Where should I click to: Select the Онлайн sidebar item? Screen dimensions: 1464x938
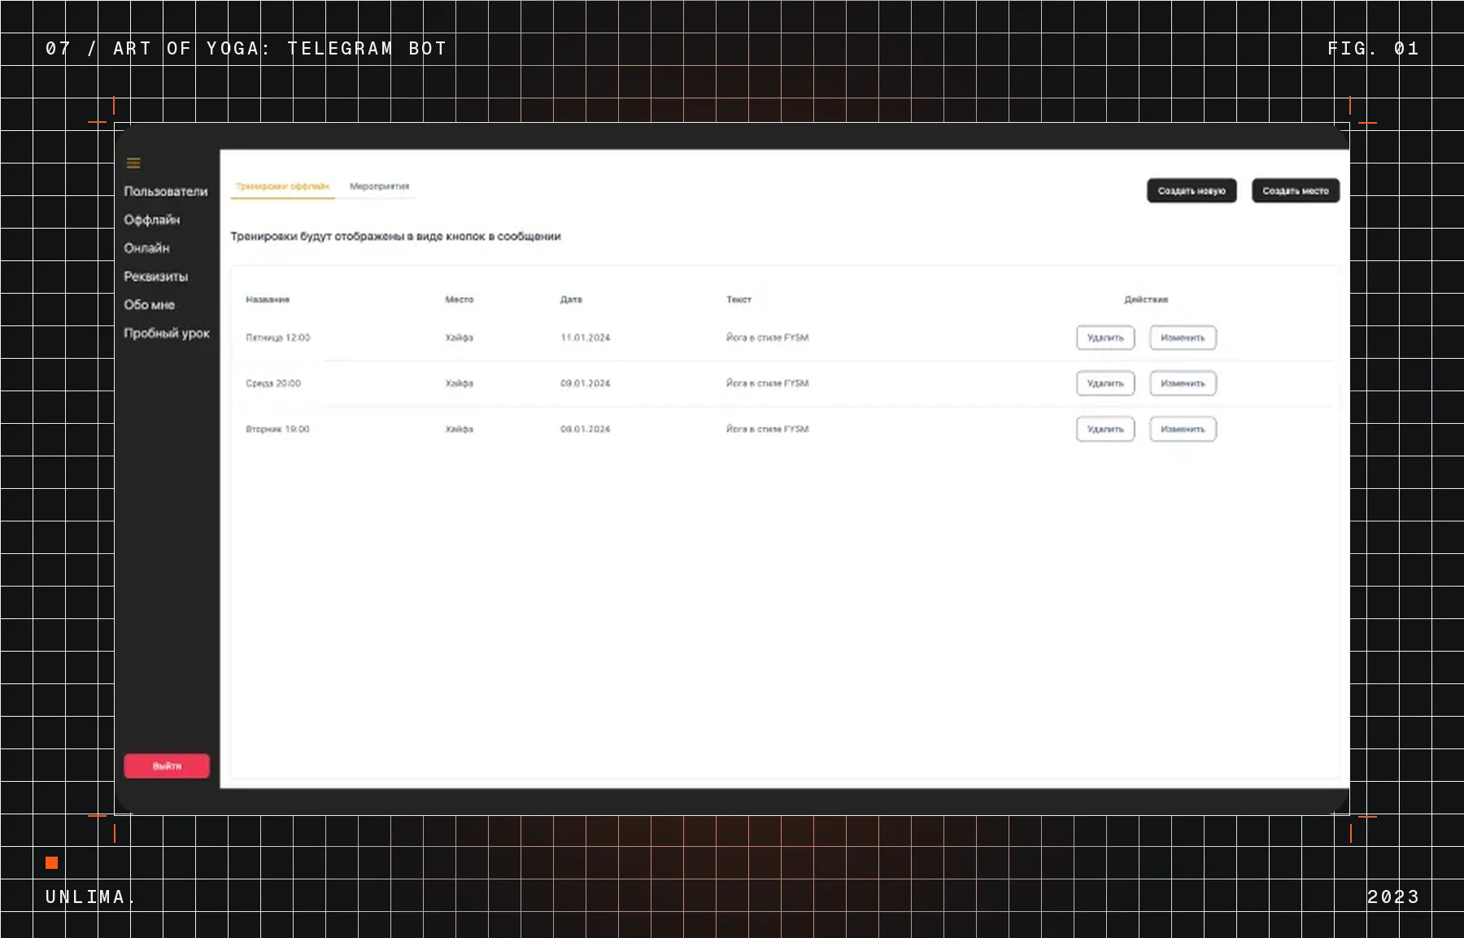click(146, 248)
